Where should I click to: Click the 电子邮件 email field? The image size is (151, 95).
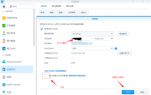[x=82, y=44]
